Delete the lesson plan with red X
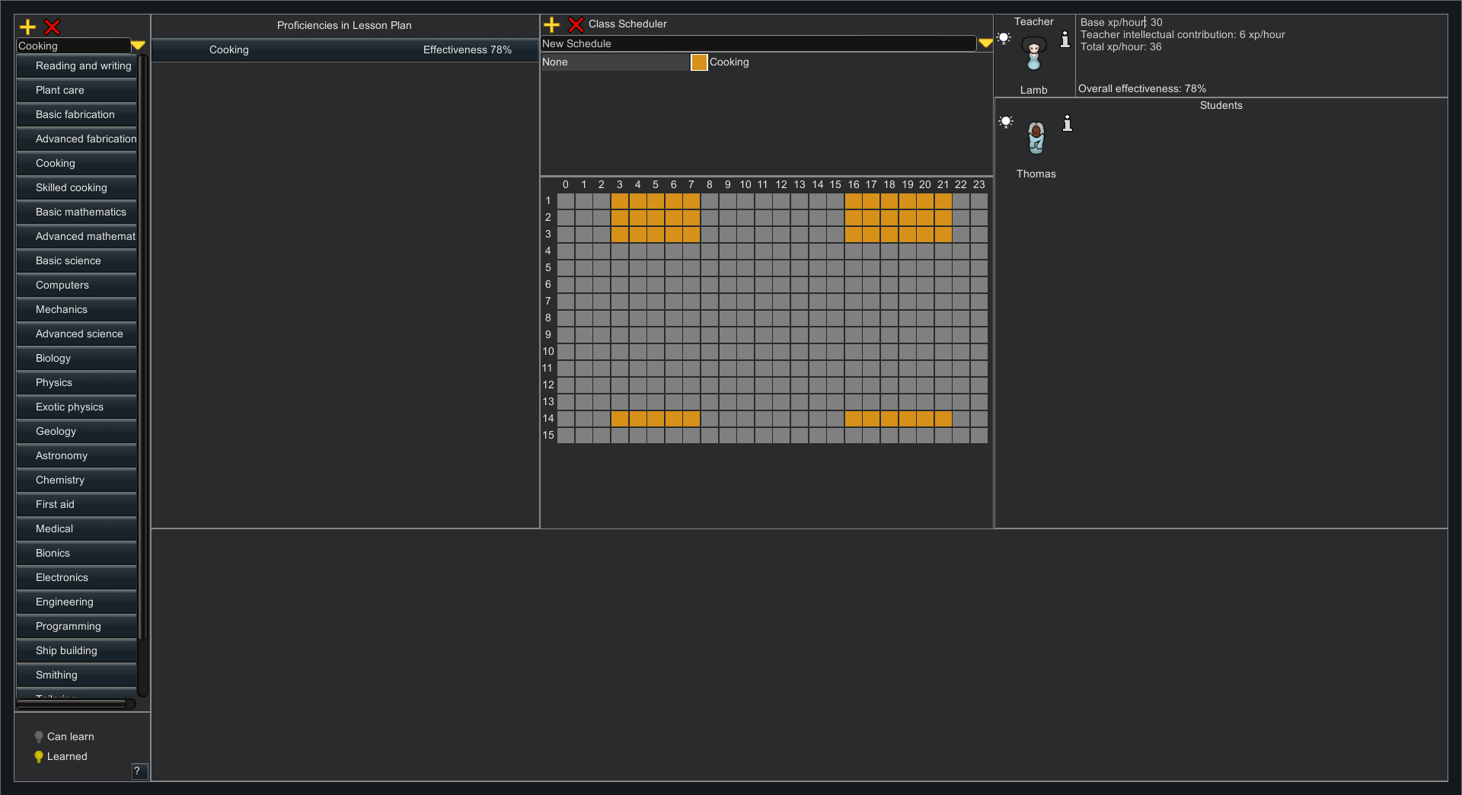Screen dimensions: 1462x795 [53, 27]
